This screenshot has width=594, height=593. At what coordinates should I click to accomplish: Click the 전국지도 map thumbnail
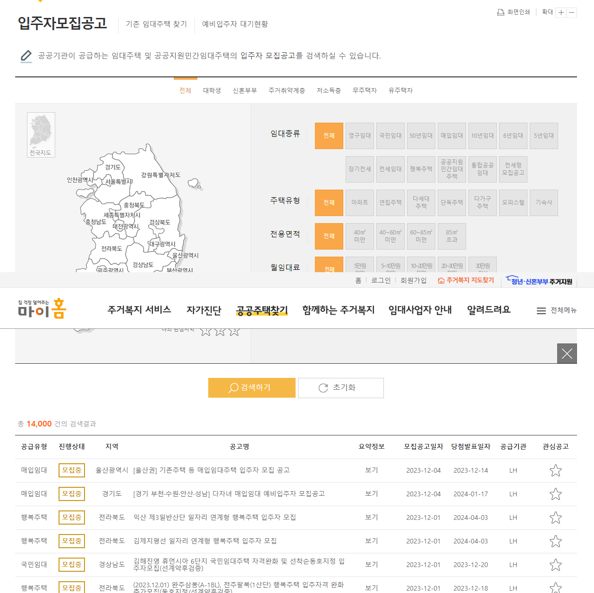tap(41, 135)
